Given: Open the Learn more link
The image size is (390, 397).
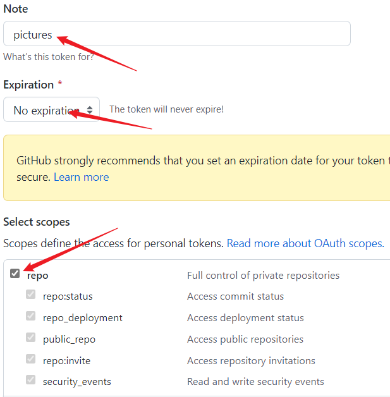Looking at the screenshot, I should [82, 177].
